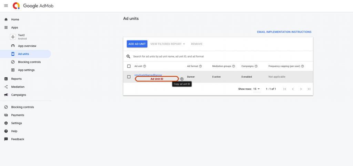
Task: Click the search magnifier icon
Action: pos(128,56)
